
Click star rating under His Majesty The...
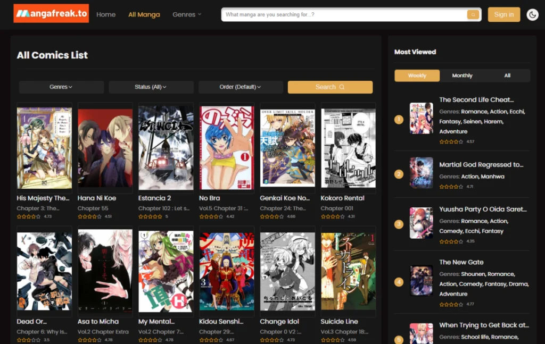tap(29, 216)
